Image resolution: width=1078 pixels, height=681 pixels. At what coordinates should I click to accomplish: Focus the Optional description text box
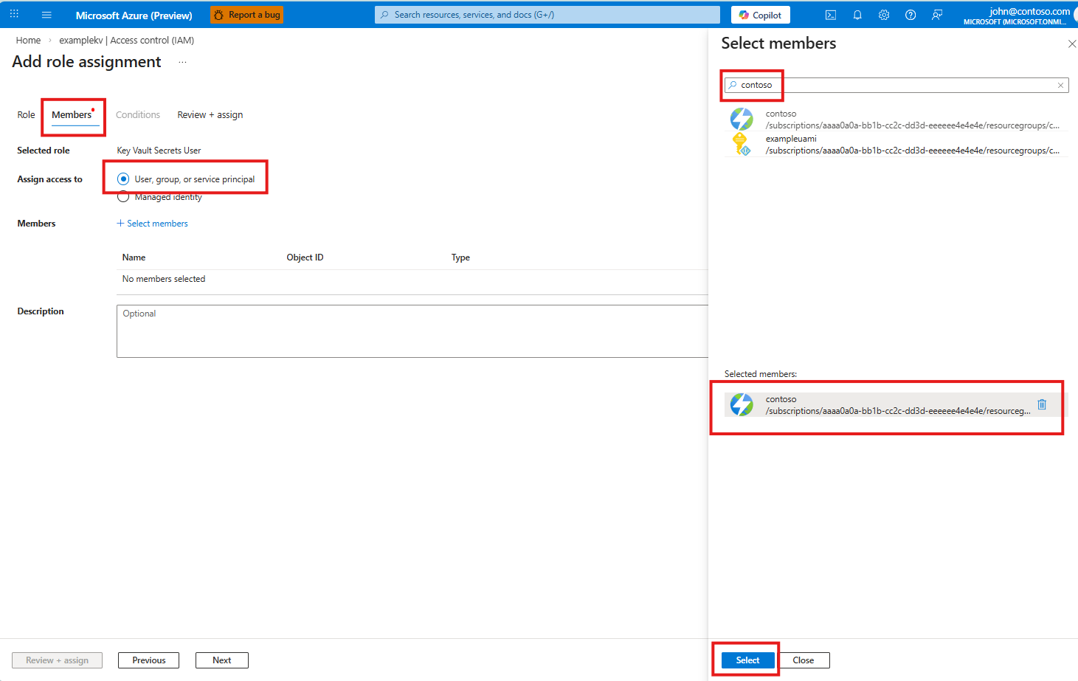412,331
